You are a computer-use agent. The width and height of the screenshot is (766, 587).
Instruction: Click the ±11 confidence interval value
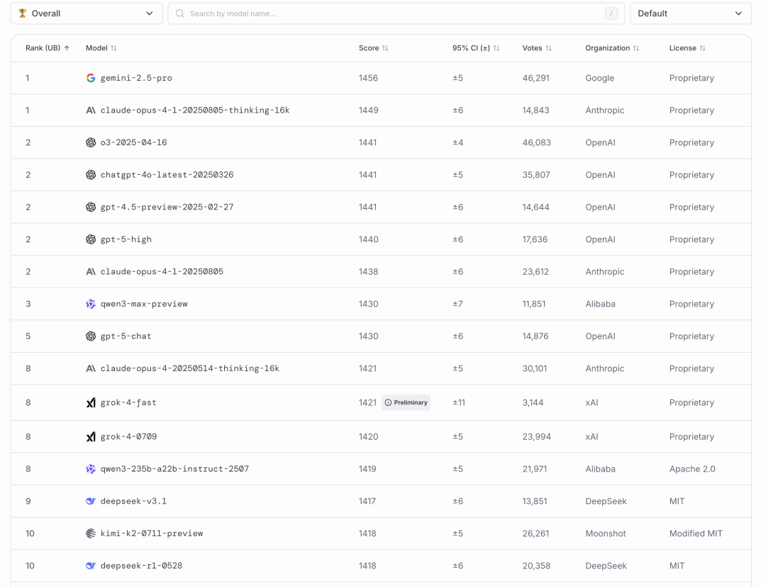(459, 403)
